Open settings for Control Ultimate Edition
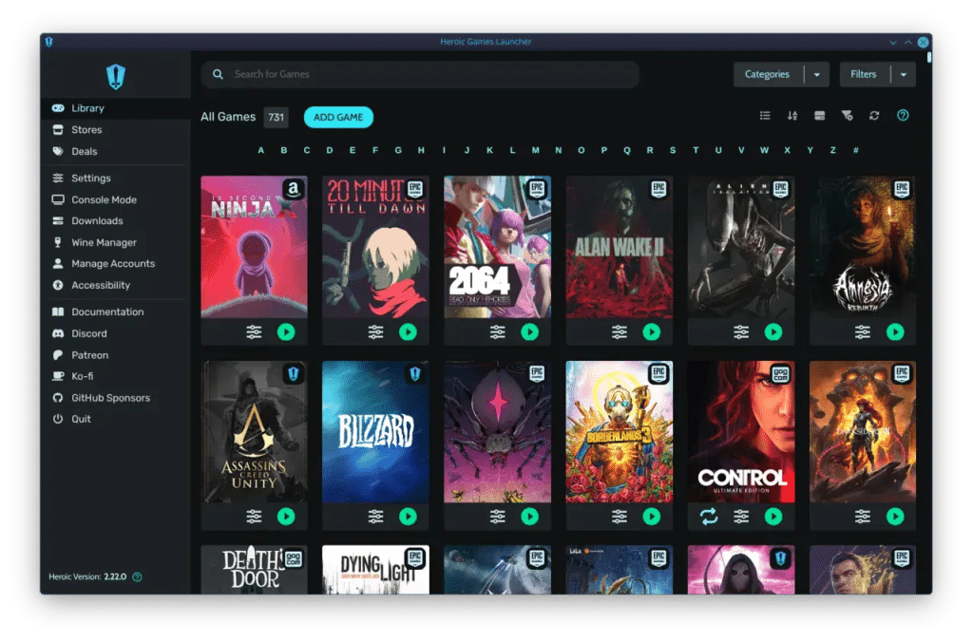The image size is (973, 642). [741, 516]
